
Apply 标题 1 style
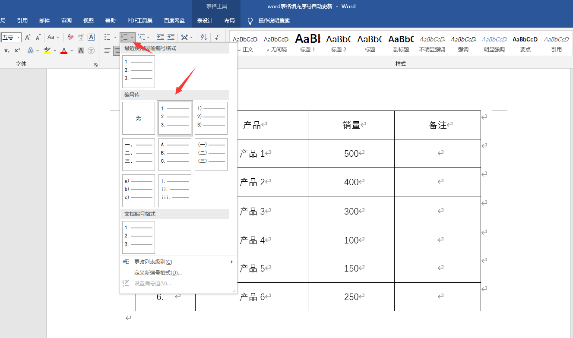[x=308, y=44]
